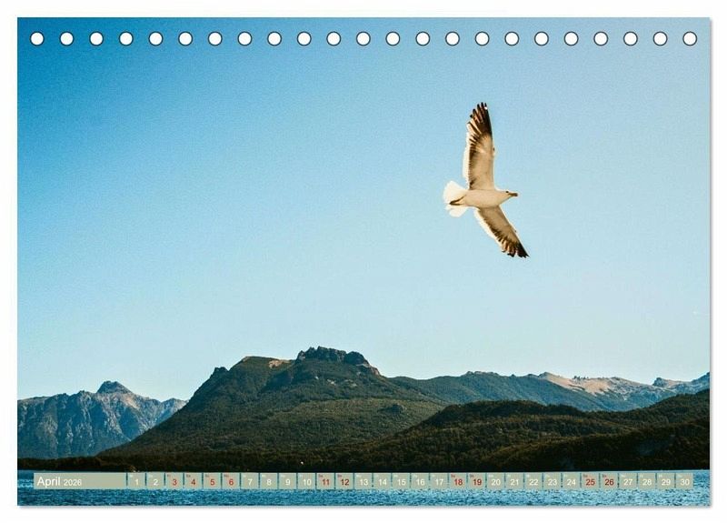Select day 7 in the calendar strip
The image size is (727, 523).
tap(250, 481)
